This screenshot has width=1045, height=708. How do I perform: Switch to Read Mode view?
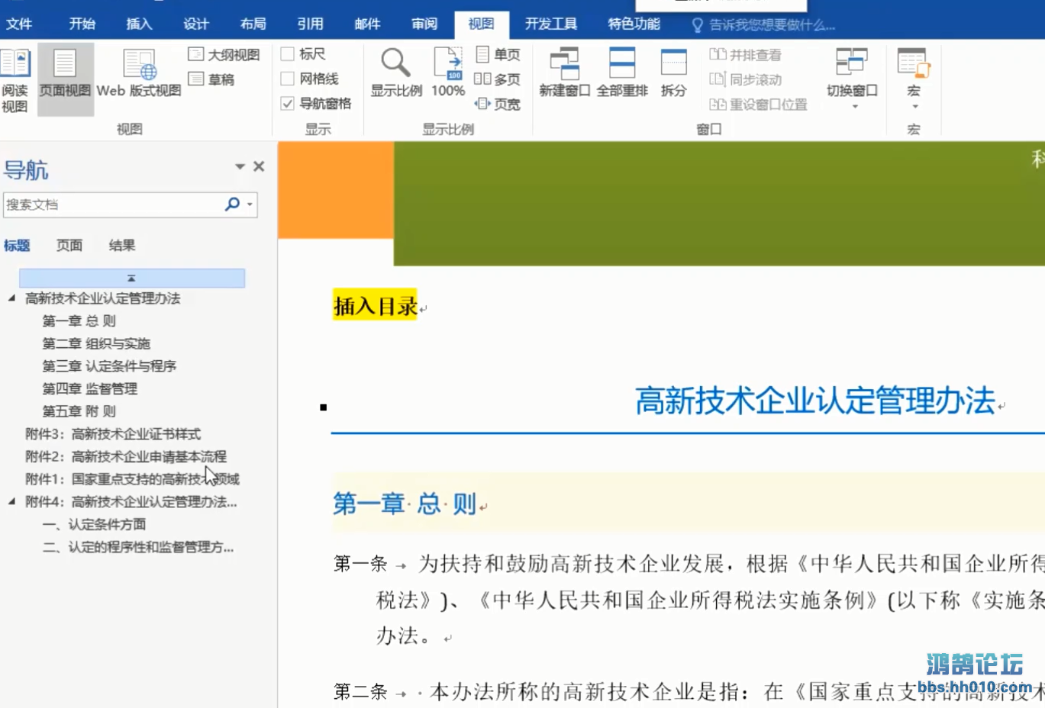click(15, 79)
